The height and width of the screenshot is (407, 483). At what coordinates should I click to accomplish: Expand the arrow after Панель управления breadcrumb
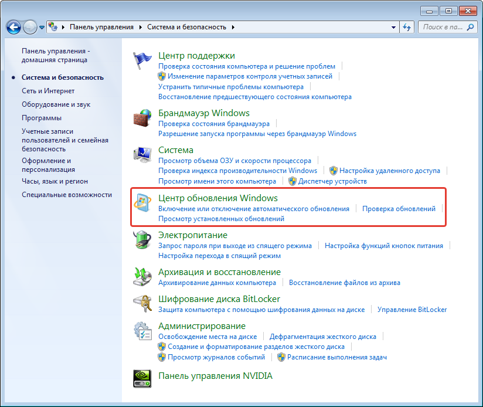(140, 27)
